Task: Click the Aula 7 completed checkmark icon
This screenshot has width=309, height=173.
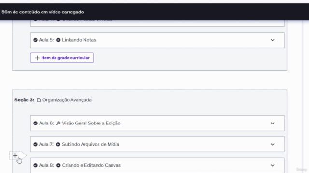Action: (35, 144)
